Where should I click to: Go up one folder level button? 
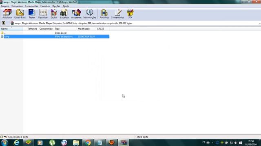[4, 23]
